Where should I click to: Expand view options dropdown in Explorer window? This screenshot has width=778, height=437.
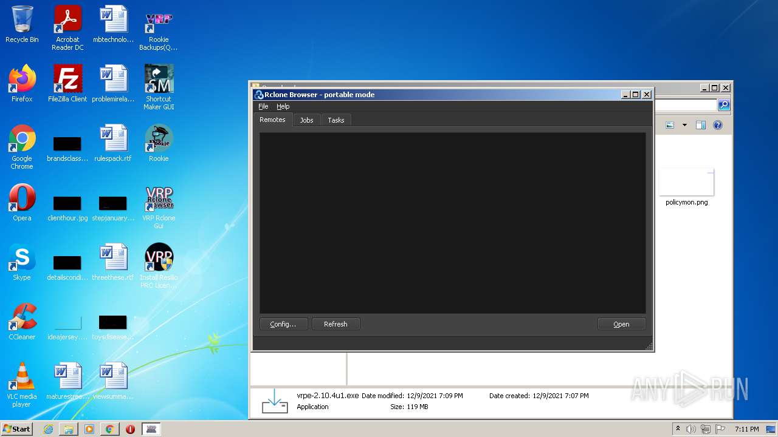[x=684, y=125]
